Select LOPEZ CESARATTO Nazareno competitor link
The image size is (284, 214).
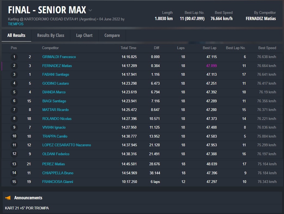pos(66,145)
